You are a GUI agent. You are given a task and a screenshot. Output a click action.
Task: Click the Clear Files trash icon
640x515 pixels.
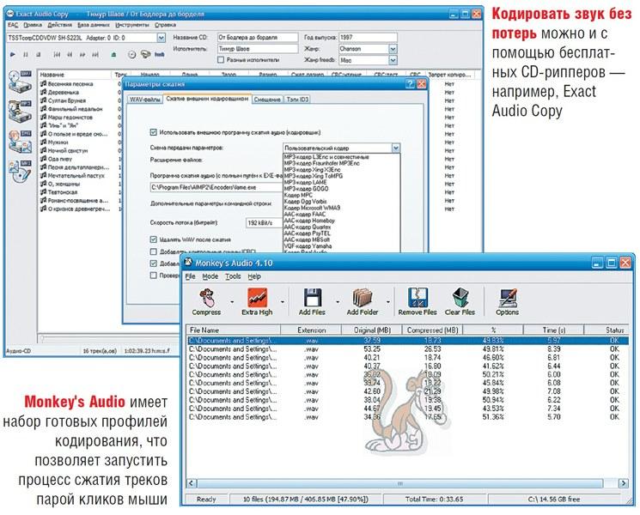pyautogui.click(x=460, y=298)
